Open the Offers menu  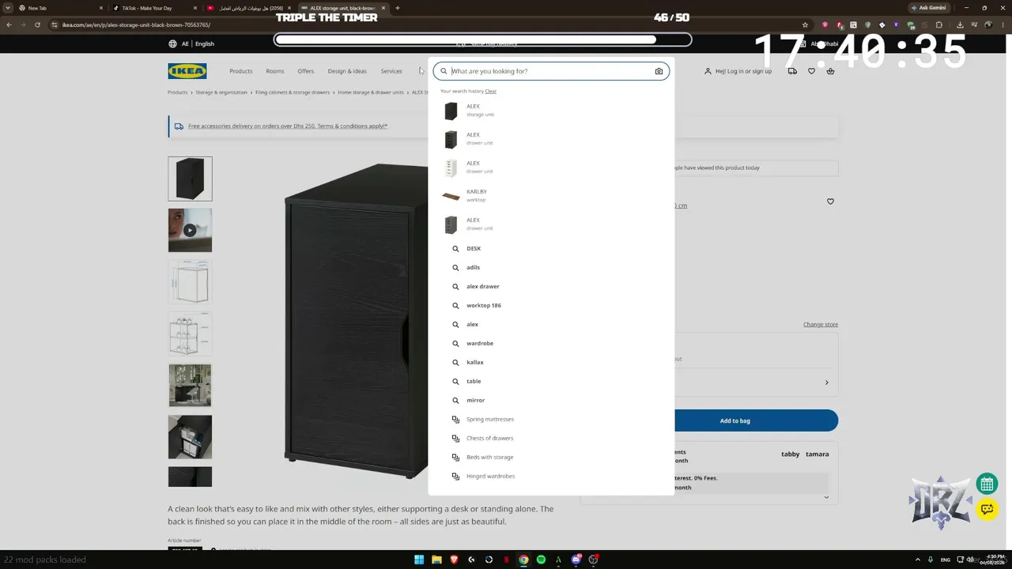click(306, 71)
